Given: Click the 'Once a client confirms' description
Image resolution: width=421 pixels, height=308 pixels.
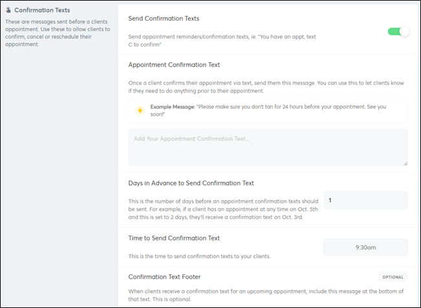Looking at the screenshot, I should tap(266, 87).
